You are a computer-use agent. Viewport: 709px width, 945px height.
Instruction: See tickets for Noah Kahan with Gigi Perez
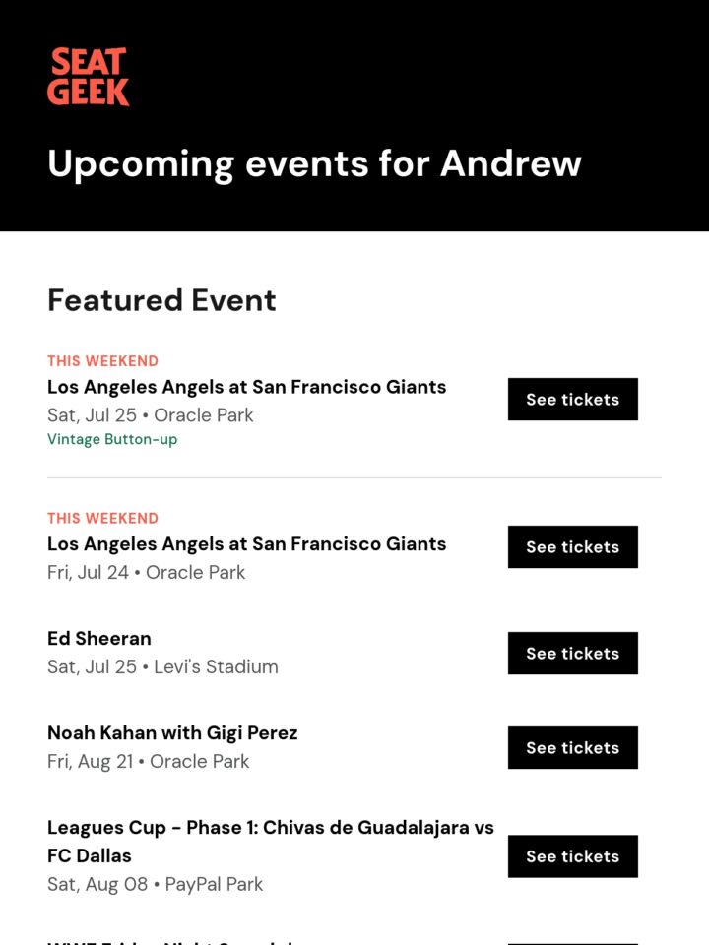tap(573, 747)
